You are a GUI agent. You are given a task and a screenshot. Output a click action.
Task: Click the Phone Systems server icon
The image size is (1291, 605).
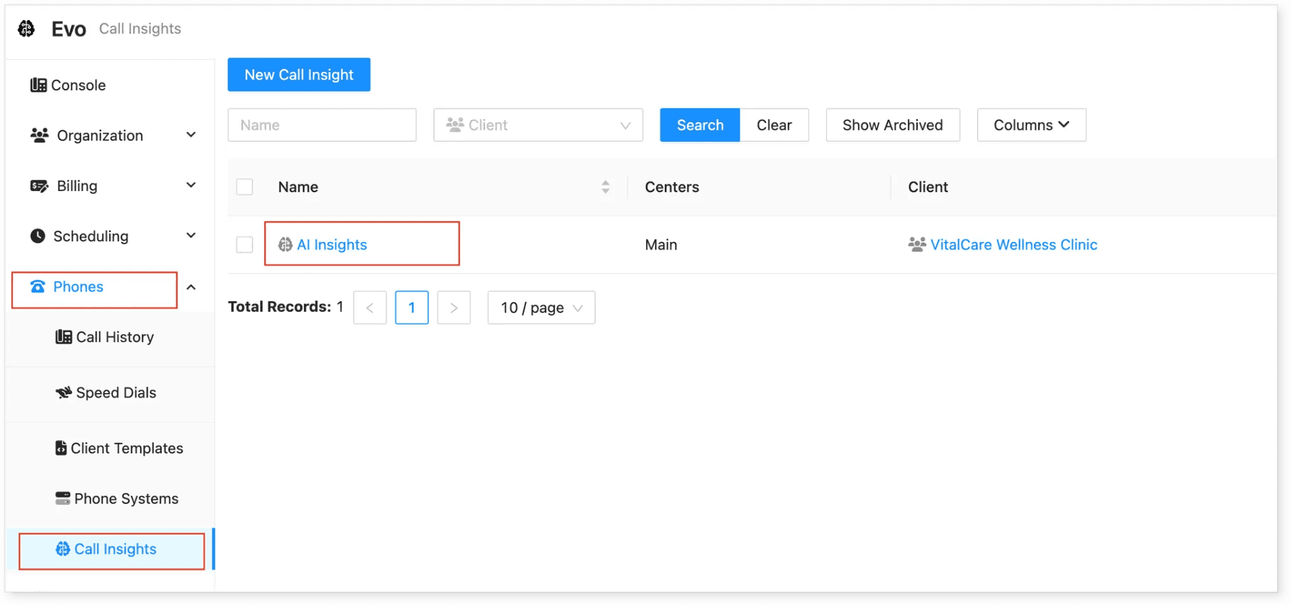point(63,499)
